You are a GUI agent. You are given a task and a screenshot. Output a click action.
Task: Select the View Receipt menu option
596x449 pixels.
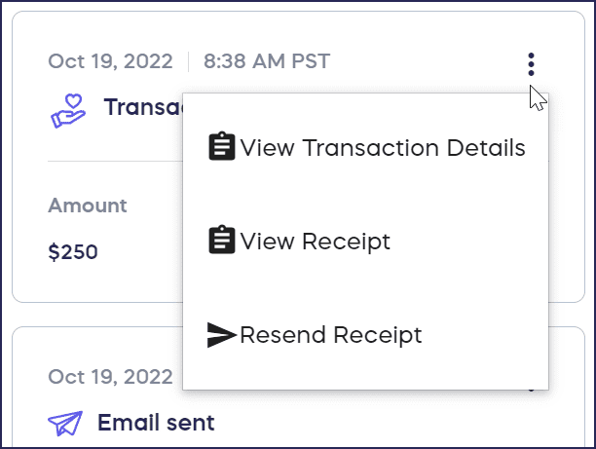coord(315,241)
